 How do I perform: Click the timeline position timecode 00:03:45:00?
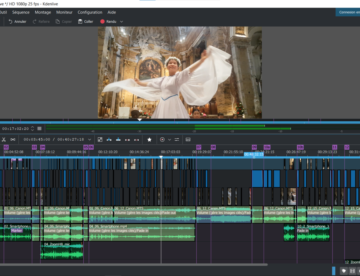(x=37, y=140)
